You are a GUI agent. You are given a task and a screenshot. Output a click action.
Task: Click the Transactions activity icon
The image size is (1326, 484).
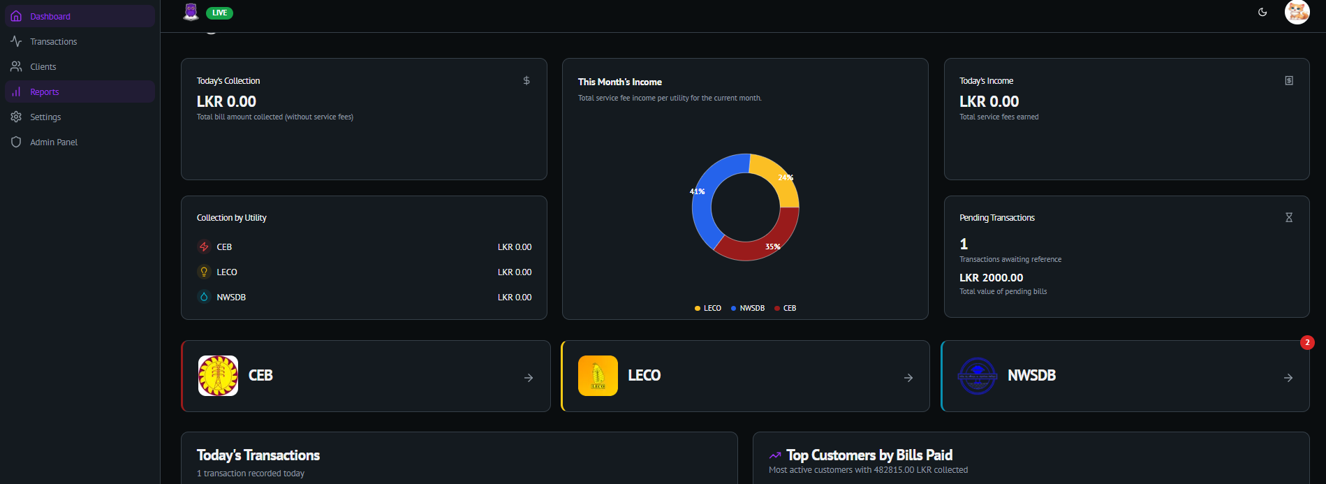pos(16,41)
